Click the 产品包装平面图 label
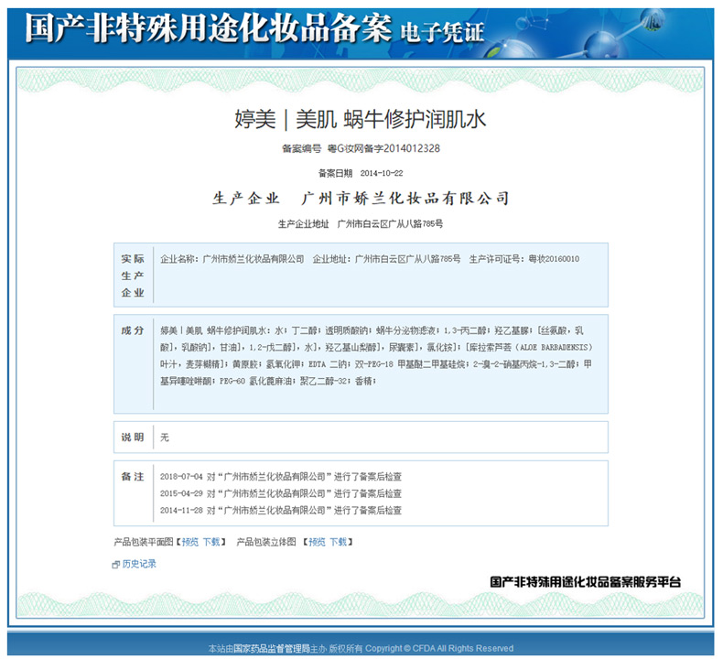 (144, 542)
